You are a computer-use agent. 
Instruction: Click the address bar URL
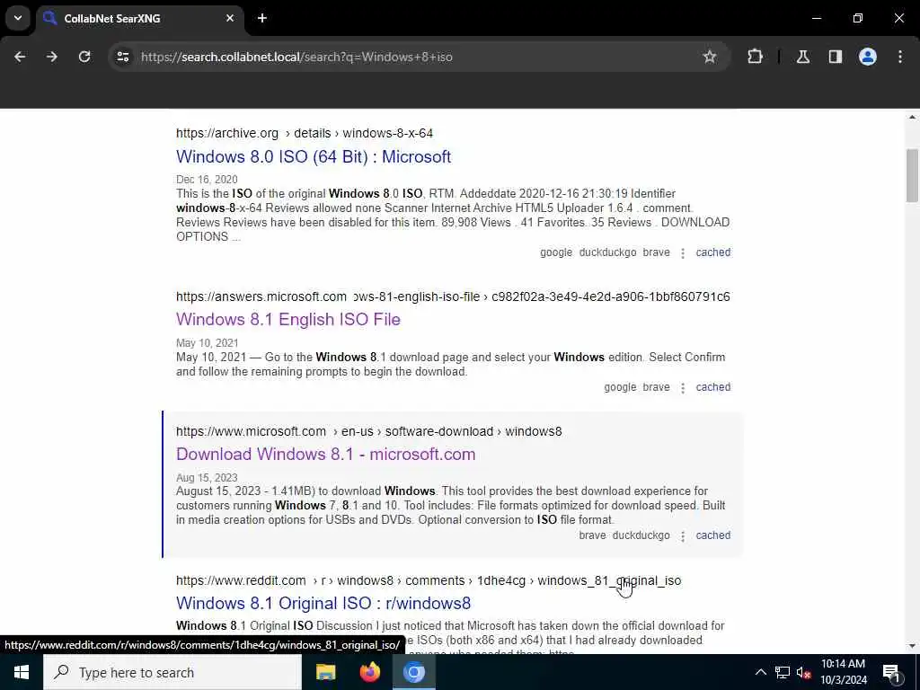tap(296, 57)
